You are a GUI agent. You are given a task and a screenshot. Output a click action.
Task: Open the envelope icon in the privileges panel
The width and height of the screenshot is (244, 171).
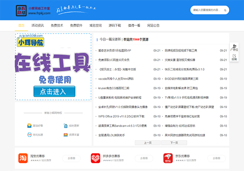pos(29,125)
